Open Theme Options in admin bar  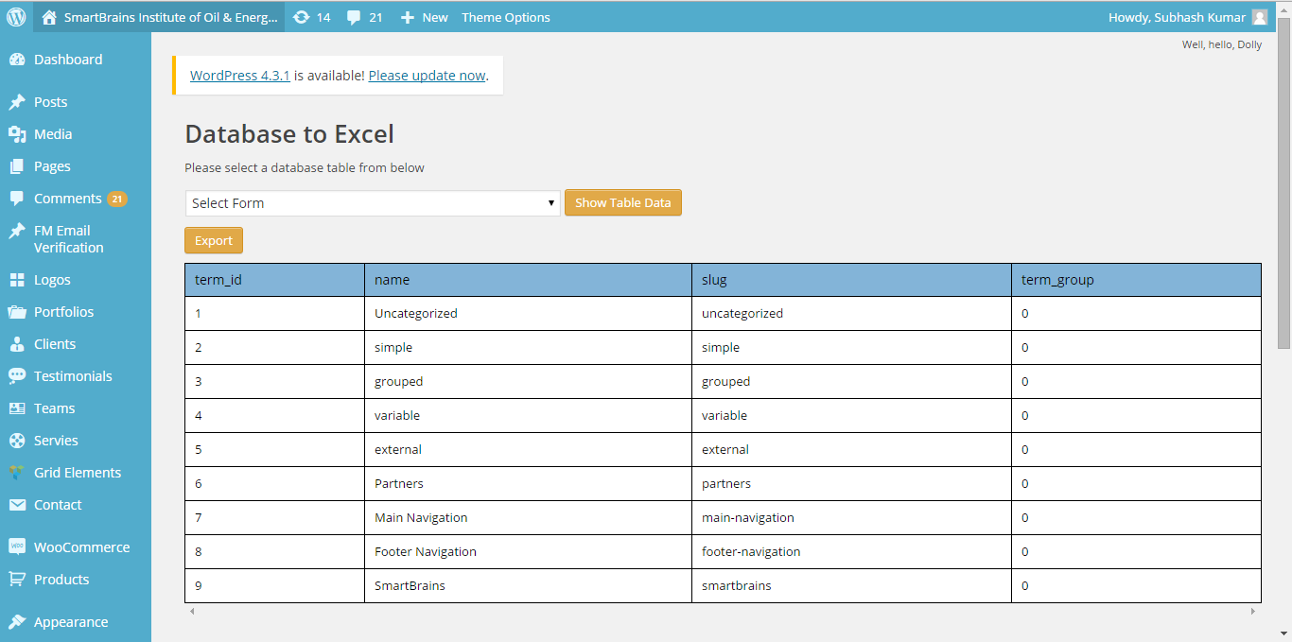coord(505,17)
